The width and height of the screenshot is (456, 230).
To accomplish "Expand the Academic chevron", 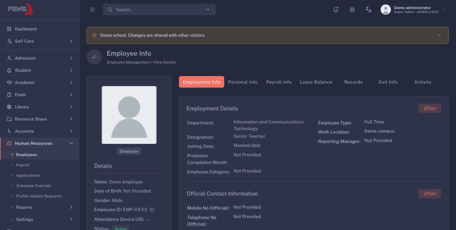I will pyautogui.click(x=71, y=82).
